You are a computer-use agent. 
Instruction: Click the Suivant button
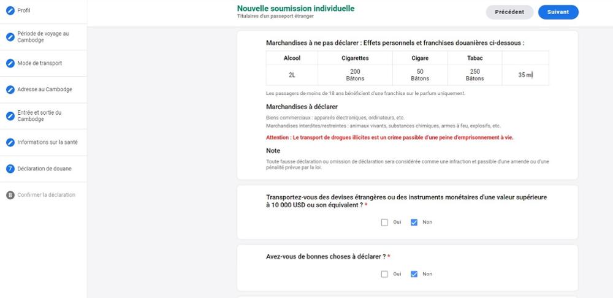(x=558, y=12)
